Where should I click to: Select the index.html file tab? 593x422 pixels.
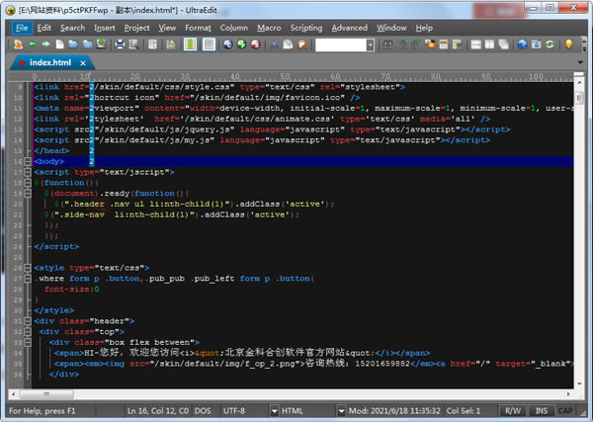[50, 62]
